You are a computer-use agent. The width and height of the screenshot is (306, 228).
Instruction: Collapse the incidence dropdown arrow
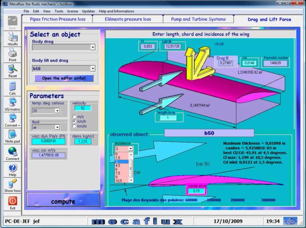(131, 149)
